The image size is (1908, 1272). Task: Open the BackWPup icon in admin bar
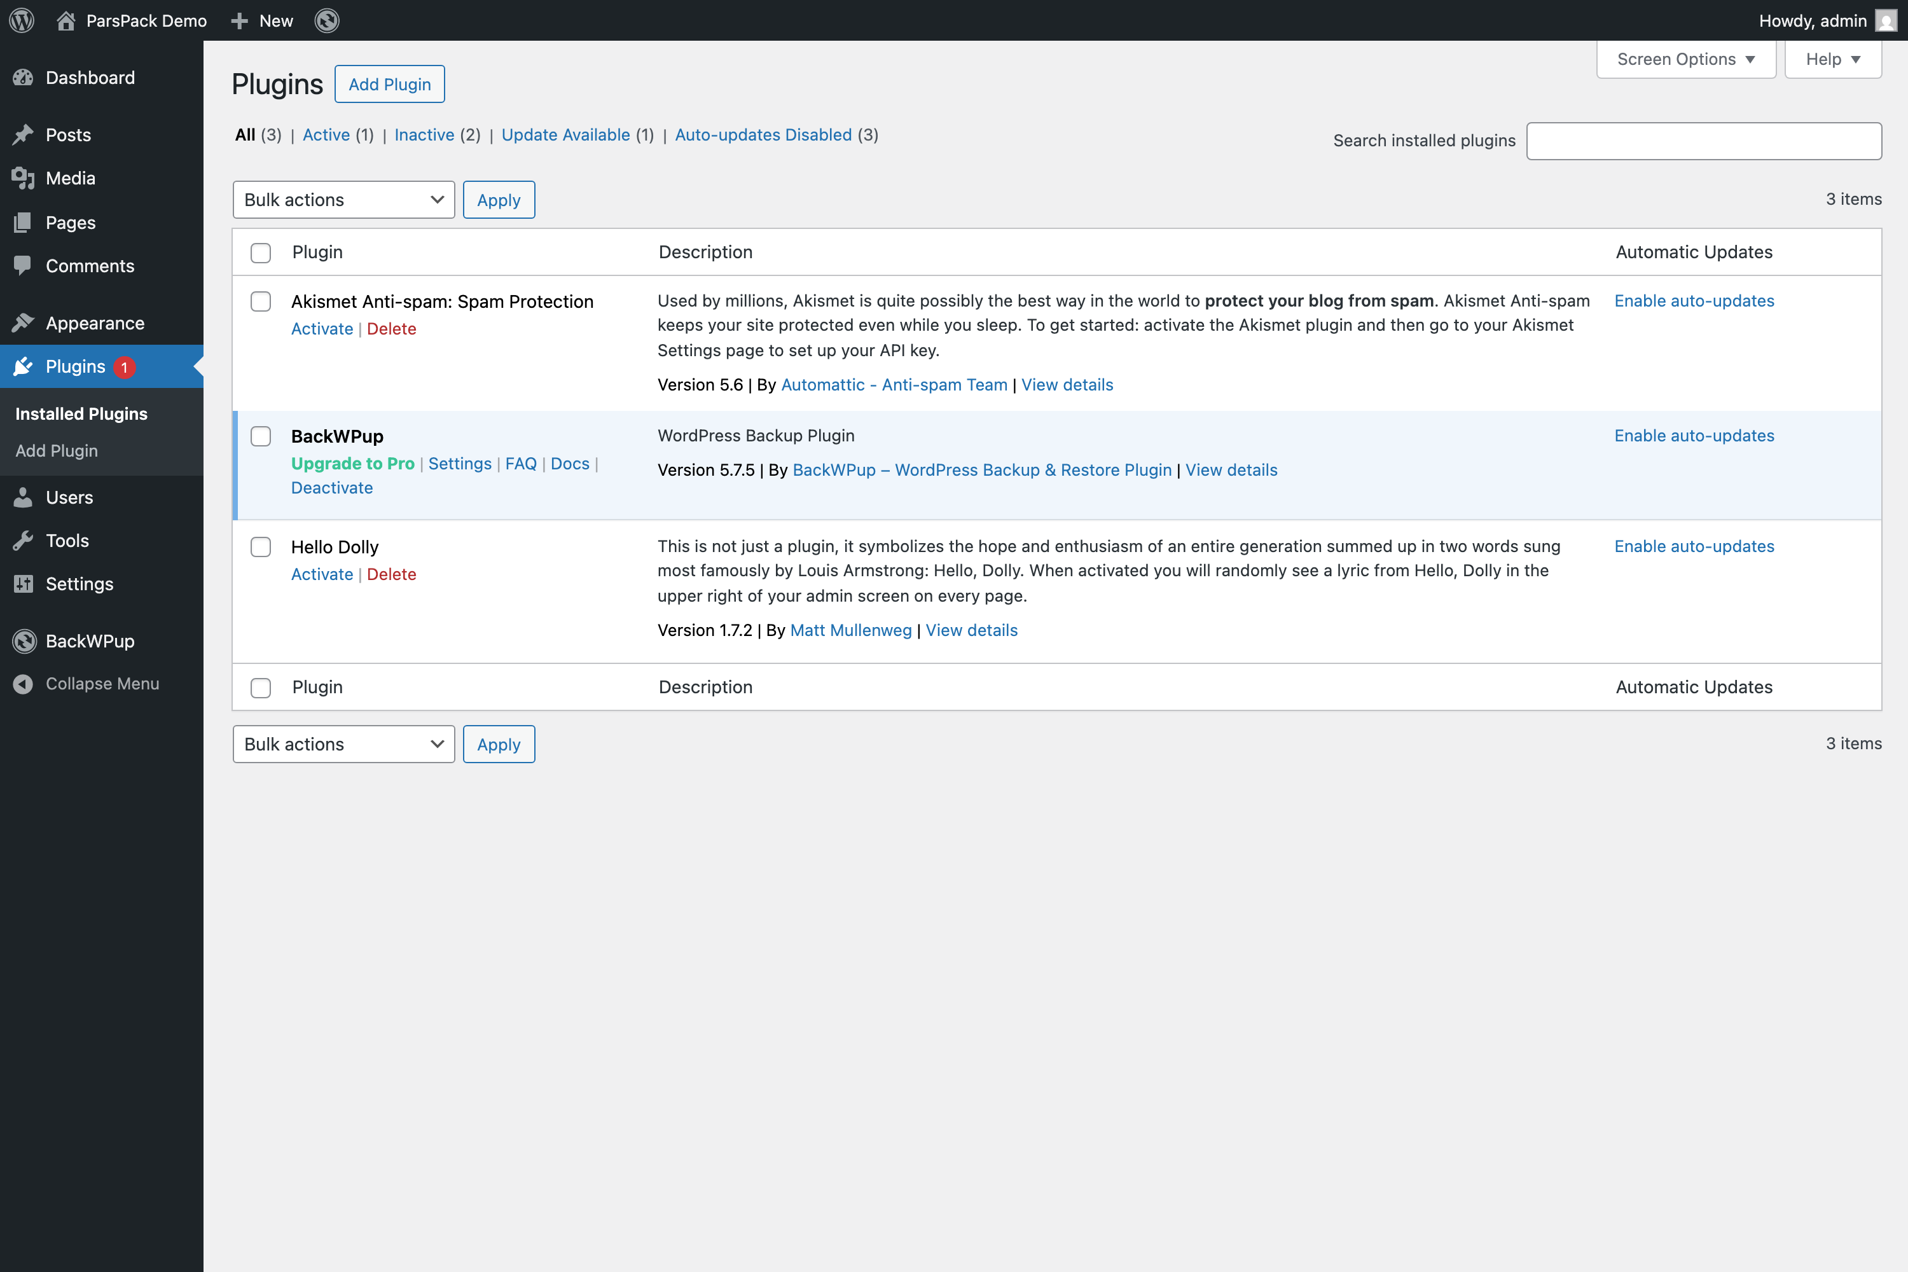tap(327, 20)
